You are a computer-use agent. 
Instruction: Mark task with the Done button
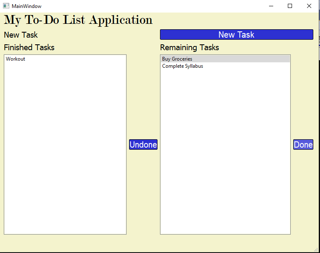coord(303,145)
